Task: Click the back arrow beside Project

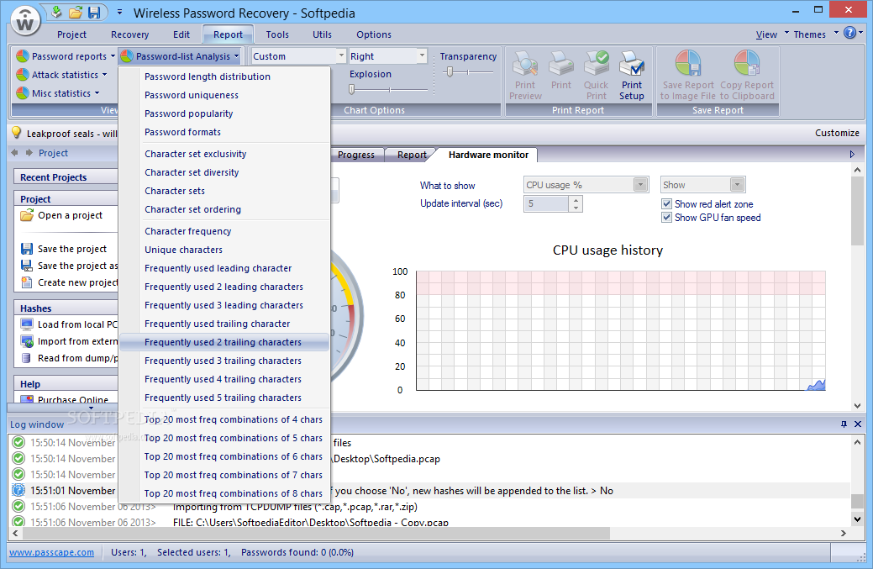Action: click(x=15, y=153)
